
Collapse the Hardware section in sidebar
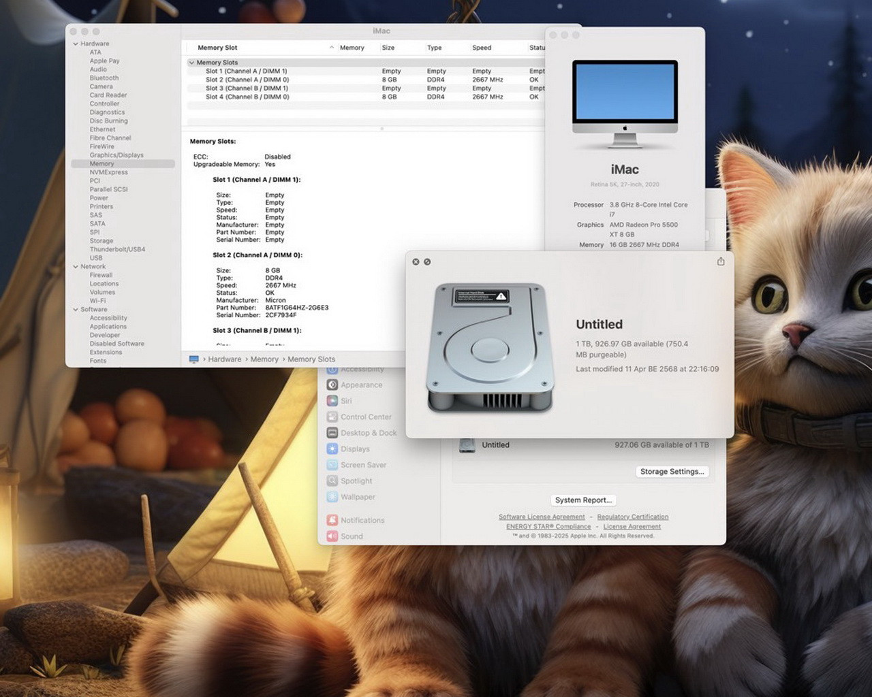(x=76, y=44)
